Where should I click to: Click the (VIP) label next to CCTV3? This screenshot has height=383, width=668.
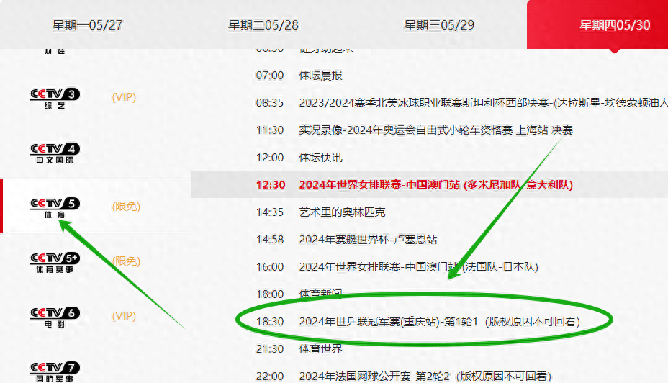(x=124, y=97)
